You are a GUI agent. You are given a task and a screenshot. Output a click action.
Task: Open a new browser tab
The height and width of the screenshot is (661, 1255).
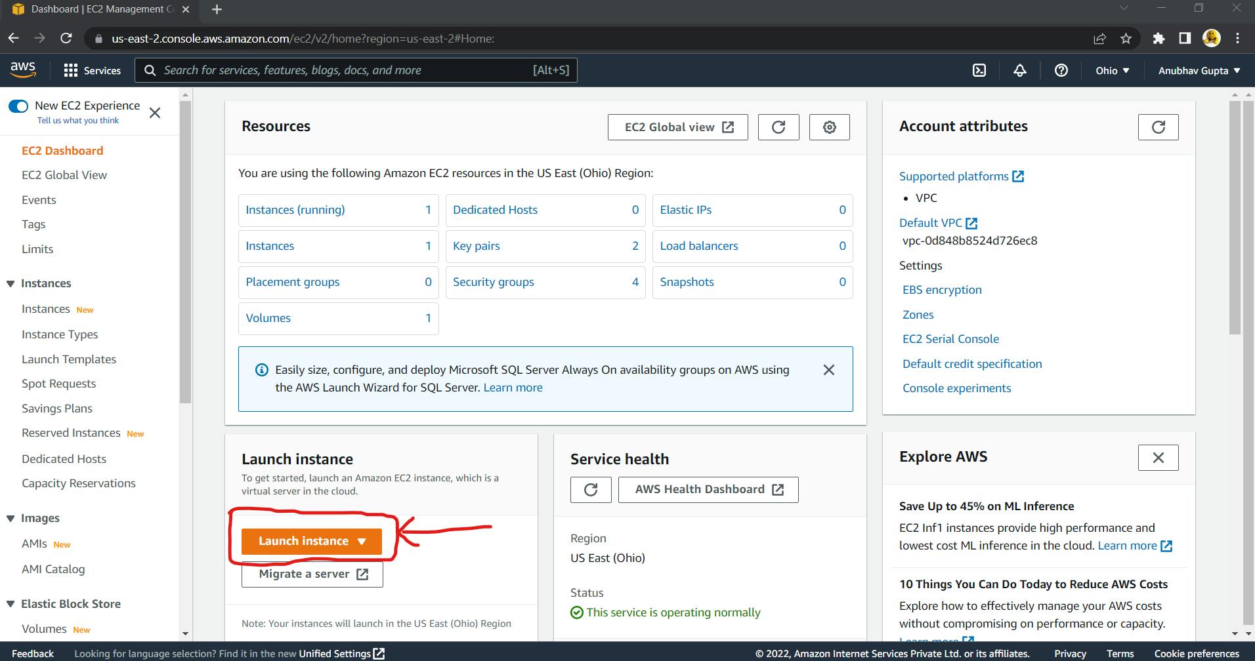tap(217, 9)
